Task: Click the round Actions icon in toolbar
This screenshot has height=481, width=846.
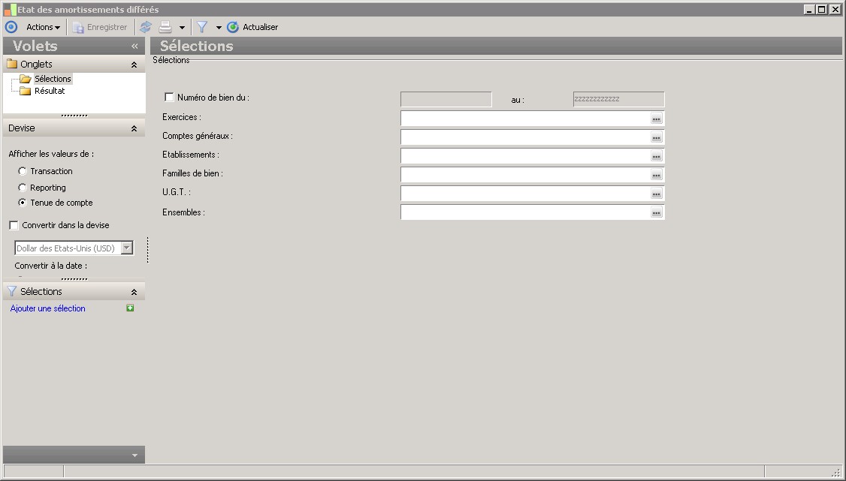Action: [x=11, y=27]
